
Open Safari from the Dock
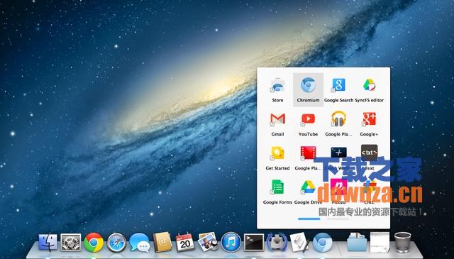116,243
